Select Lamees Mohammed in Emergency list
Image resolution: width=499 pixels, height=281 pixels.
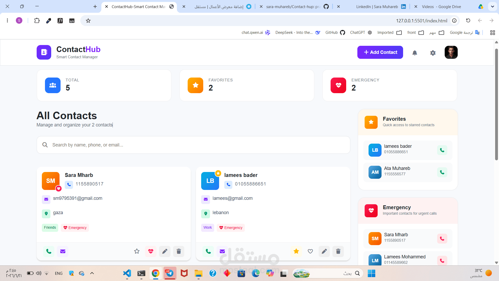click(408, 259)
